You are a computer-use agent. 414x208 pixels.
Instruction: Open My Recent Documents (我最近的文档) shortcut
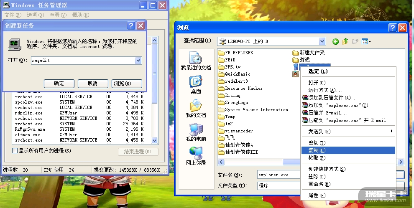coord(196,61)
